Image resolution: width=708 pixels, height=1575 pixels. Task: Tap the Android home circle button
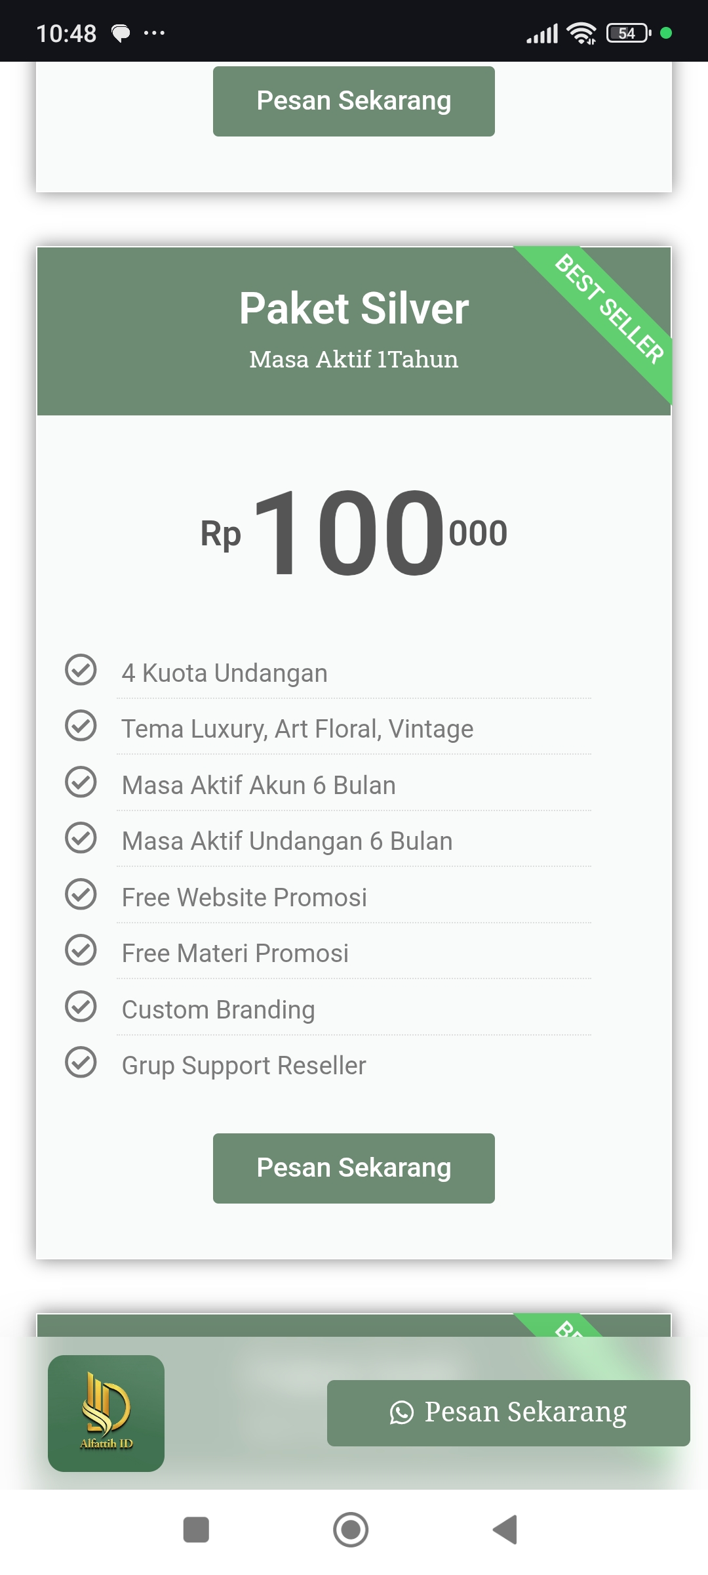click(x=351, y=1530)
